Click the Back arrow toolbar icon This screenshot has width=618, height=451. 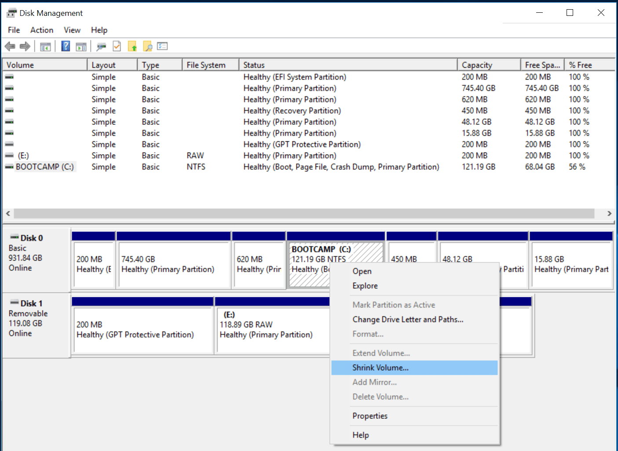10,46
